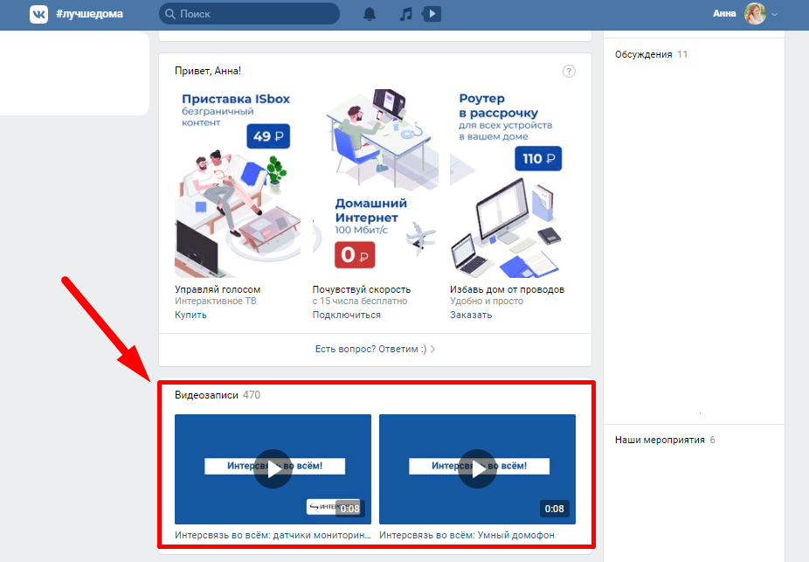This screenshot has height=562, width=809.
Task: Click the 0:08 duration on Умный домофон video
Action: (x=554, y=509)
